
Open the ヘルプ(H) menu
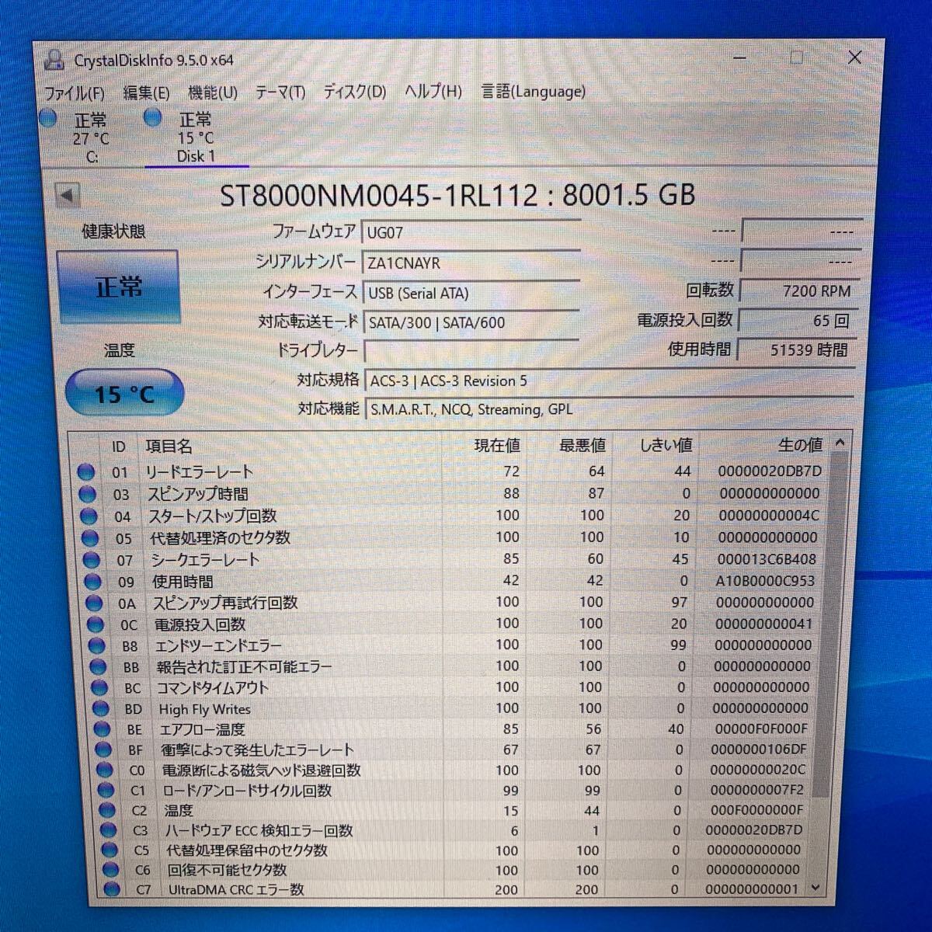(x=433, y=92)
